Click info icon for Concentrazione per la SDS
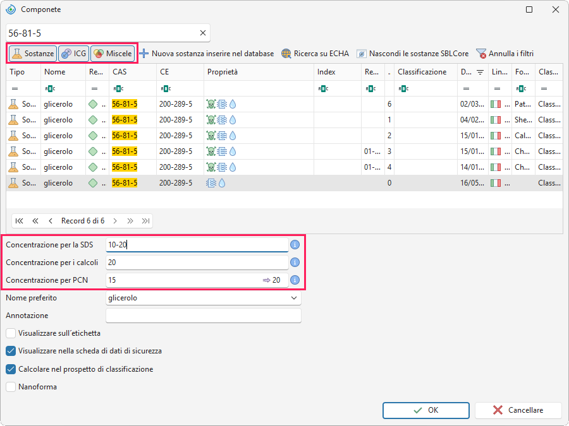This screenshot has width=569, height=426. pos(295,245)
